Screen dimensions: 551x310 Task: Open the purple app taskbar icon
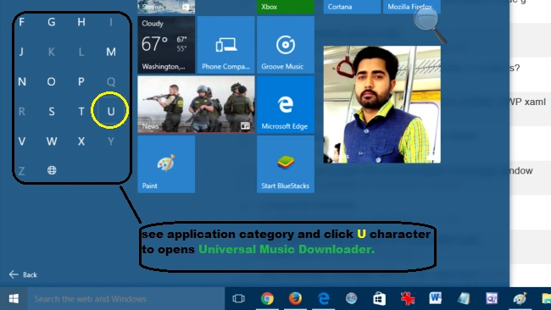[492, 299]
